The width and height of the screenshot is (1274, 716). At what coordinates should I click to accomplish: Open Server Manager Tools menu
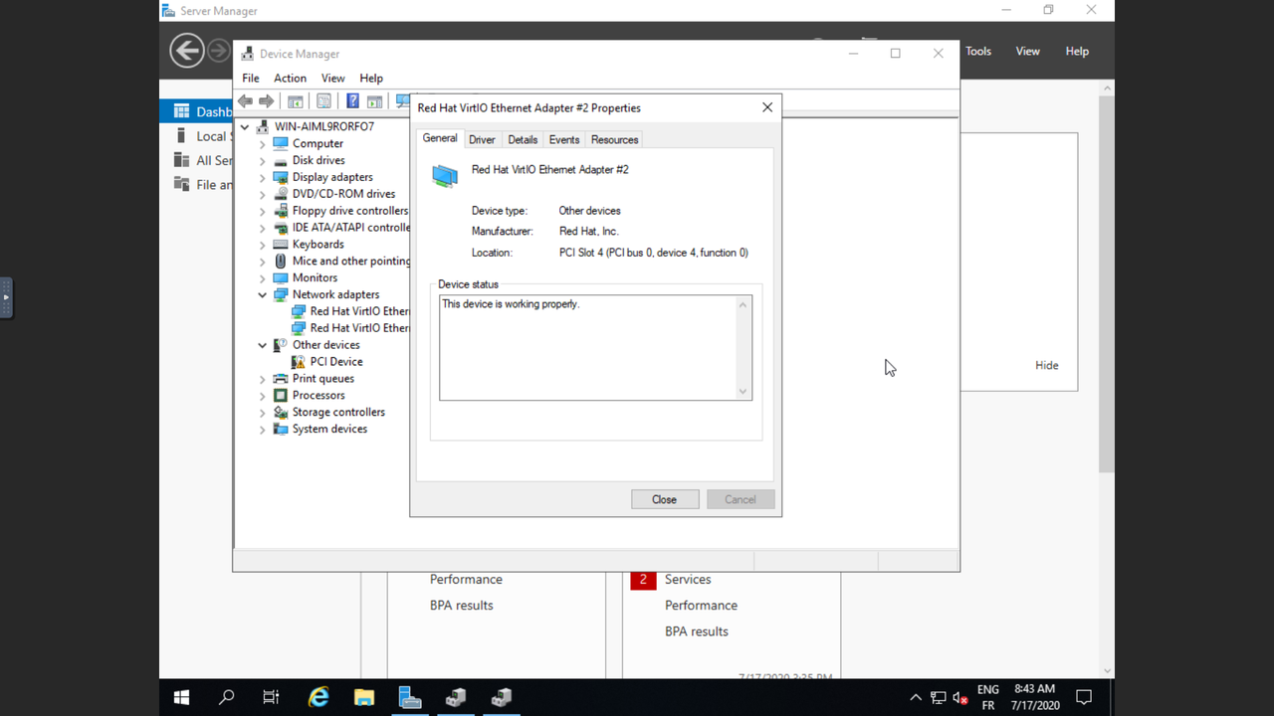pos(978,52)
